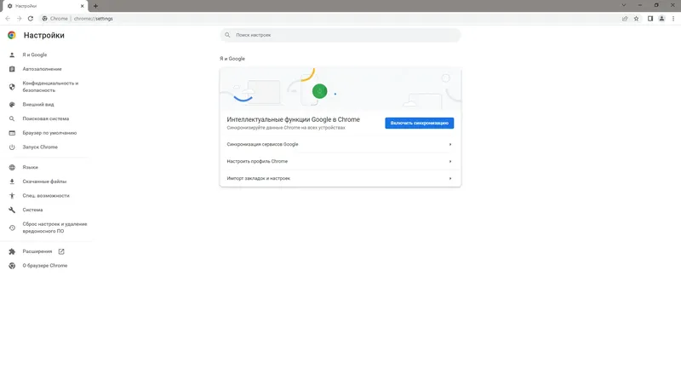Open О браузере Chrome page
681x369 pixels.
click(x=45, y=266)
